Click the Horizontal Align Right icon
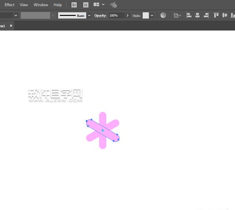Screen dimensions: 235x210 (x=206, y=16)
